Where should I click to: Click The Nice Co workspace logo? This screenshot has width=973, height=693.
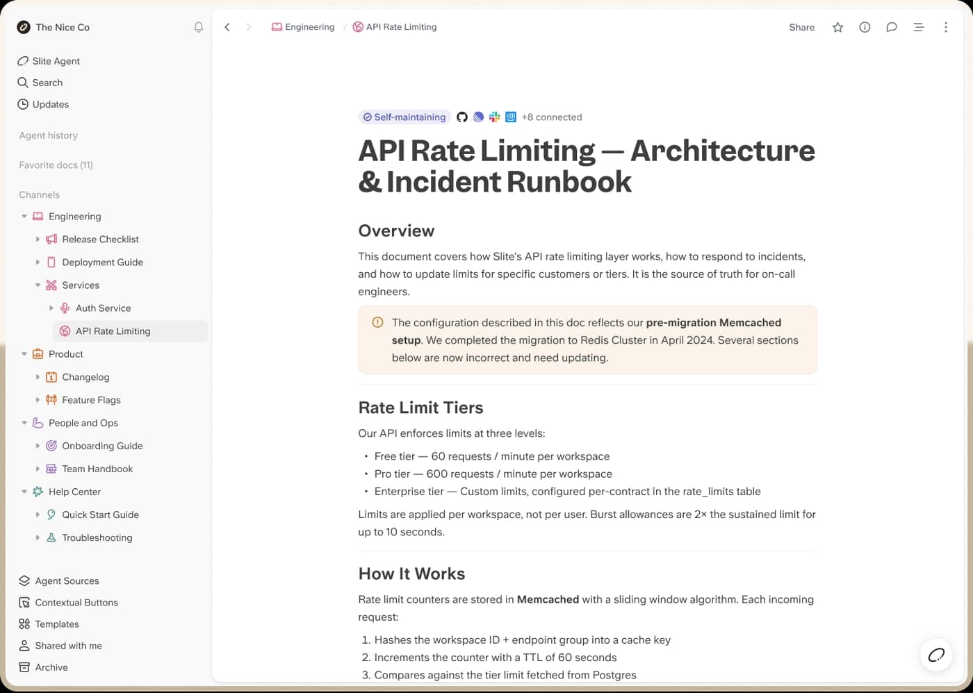click(24, 27)
